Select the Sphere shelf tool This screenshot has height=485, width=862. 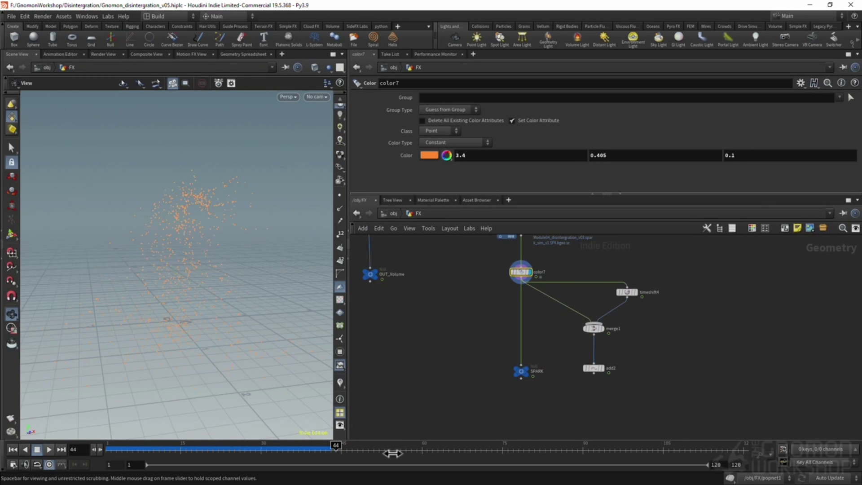[33, 39]
